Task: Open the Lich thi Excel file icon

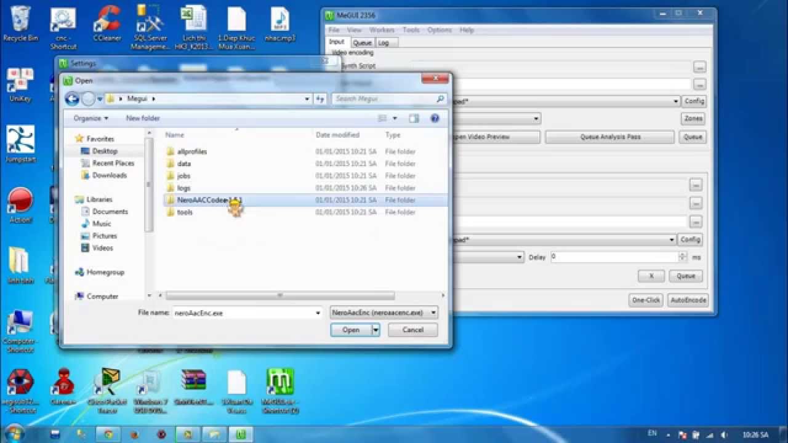Action: click(193, 27)
